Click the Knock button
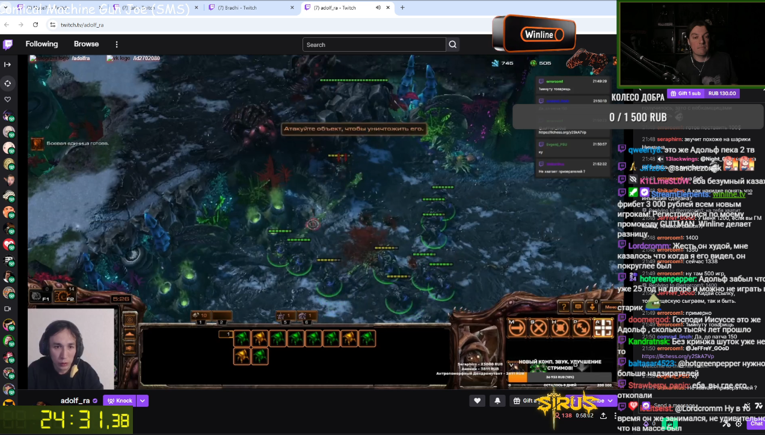 point(120,401)
